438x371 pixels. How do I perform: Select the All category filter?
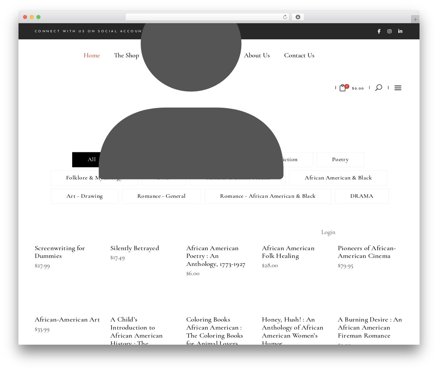click(86, 159)
